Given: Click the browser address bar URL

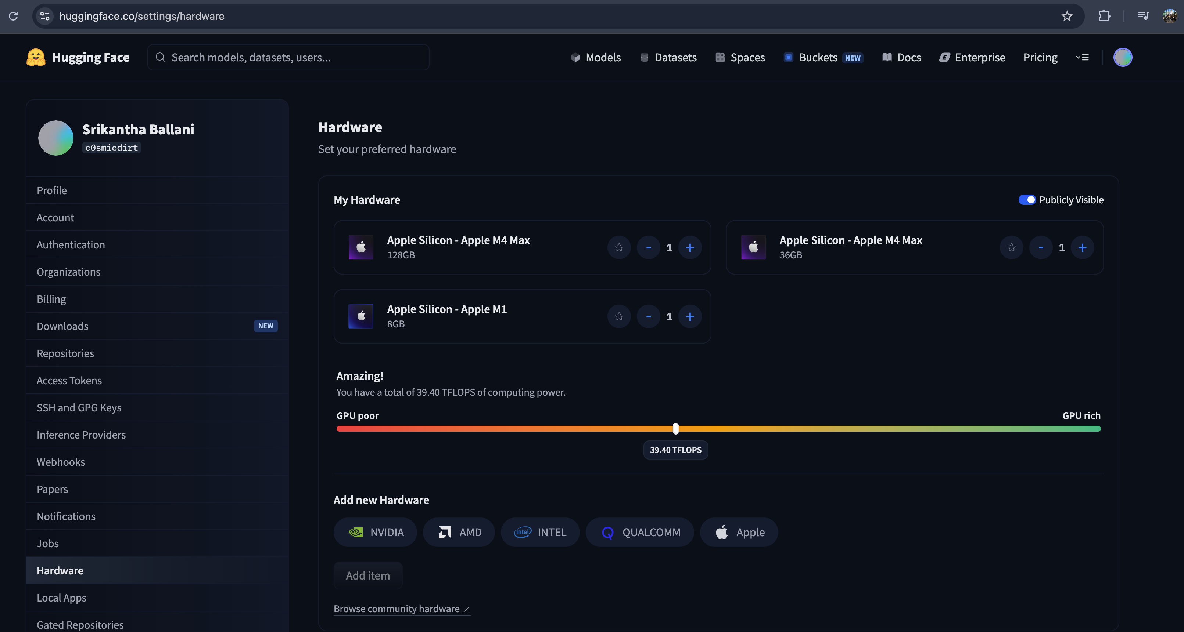Looking at the screenshot, I should pyautogui.click(x=141, y=16).
